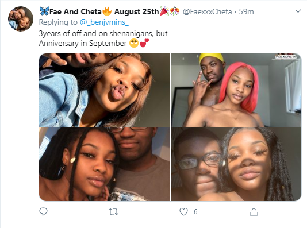Click the FAEXCHETA watermark on the photo
The image size is (307, 228).
coord(286,57)
